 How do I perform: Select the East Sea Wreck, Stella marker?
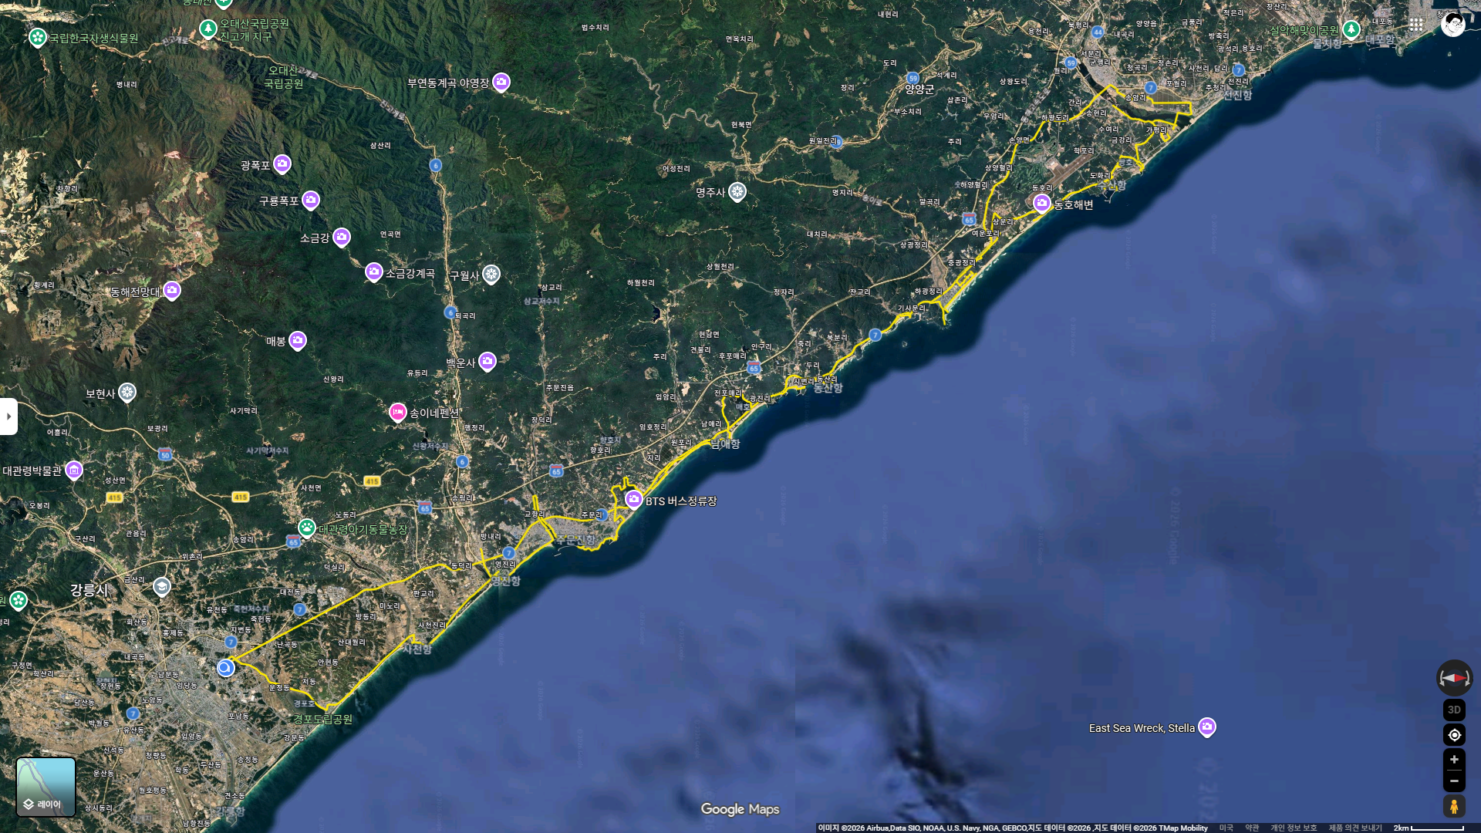click(x=1207, y=727)
